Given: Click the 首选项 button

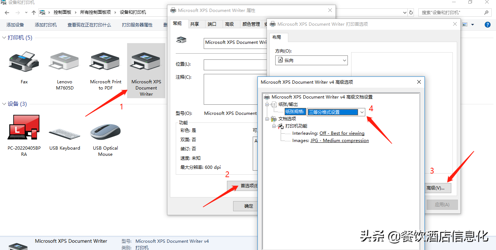Looking at the screenshot, I should tap(243, 186).
